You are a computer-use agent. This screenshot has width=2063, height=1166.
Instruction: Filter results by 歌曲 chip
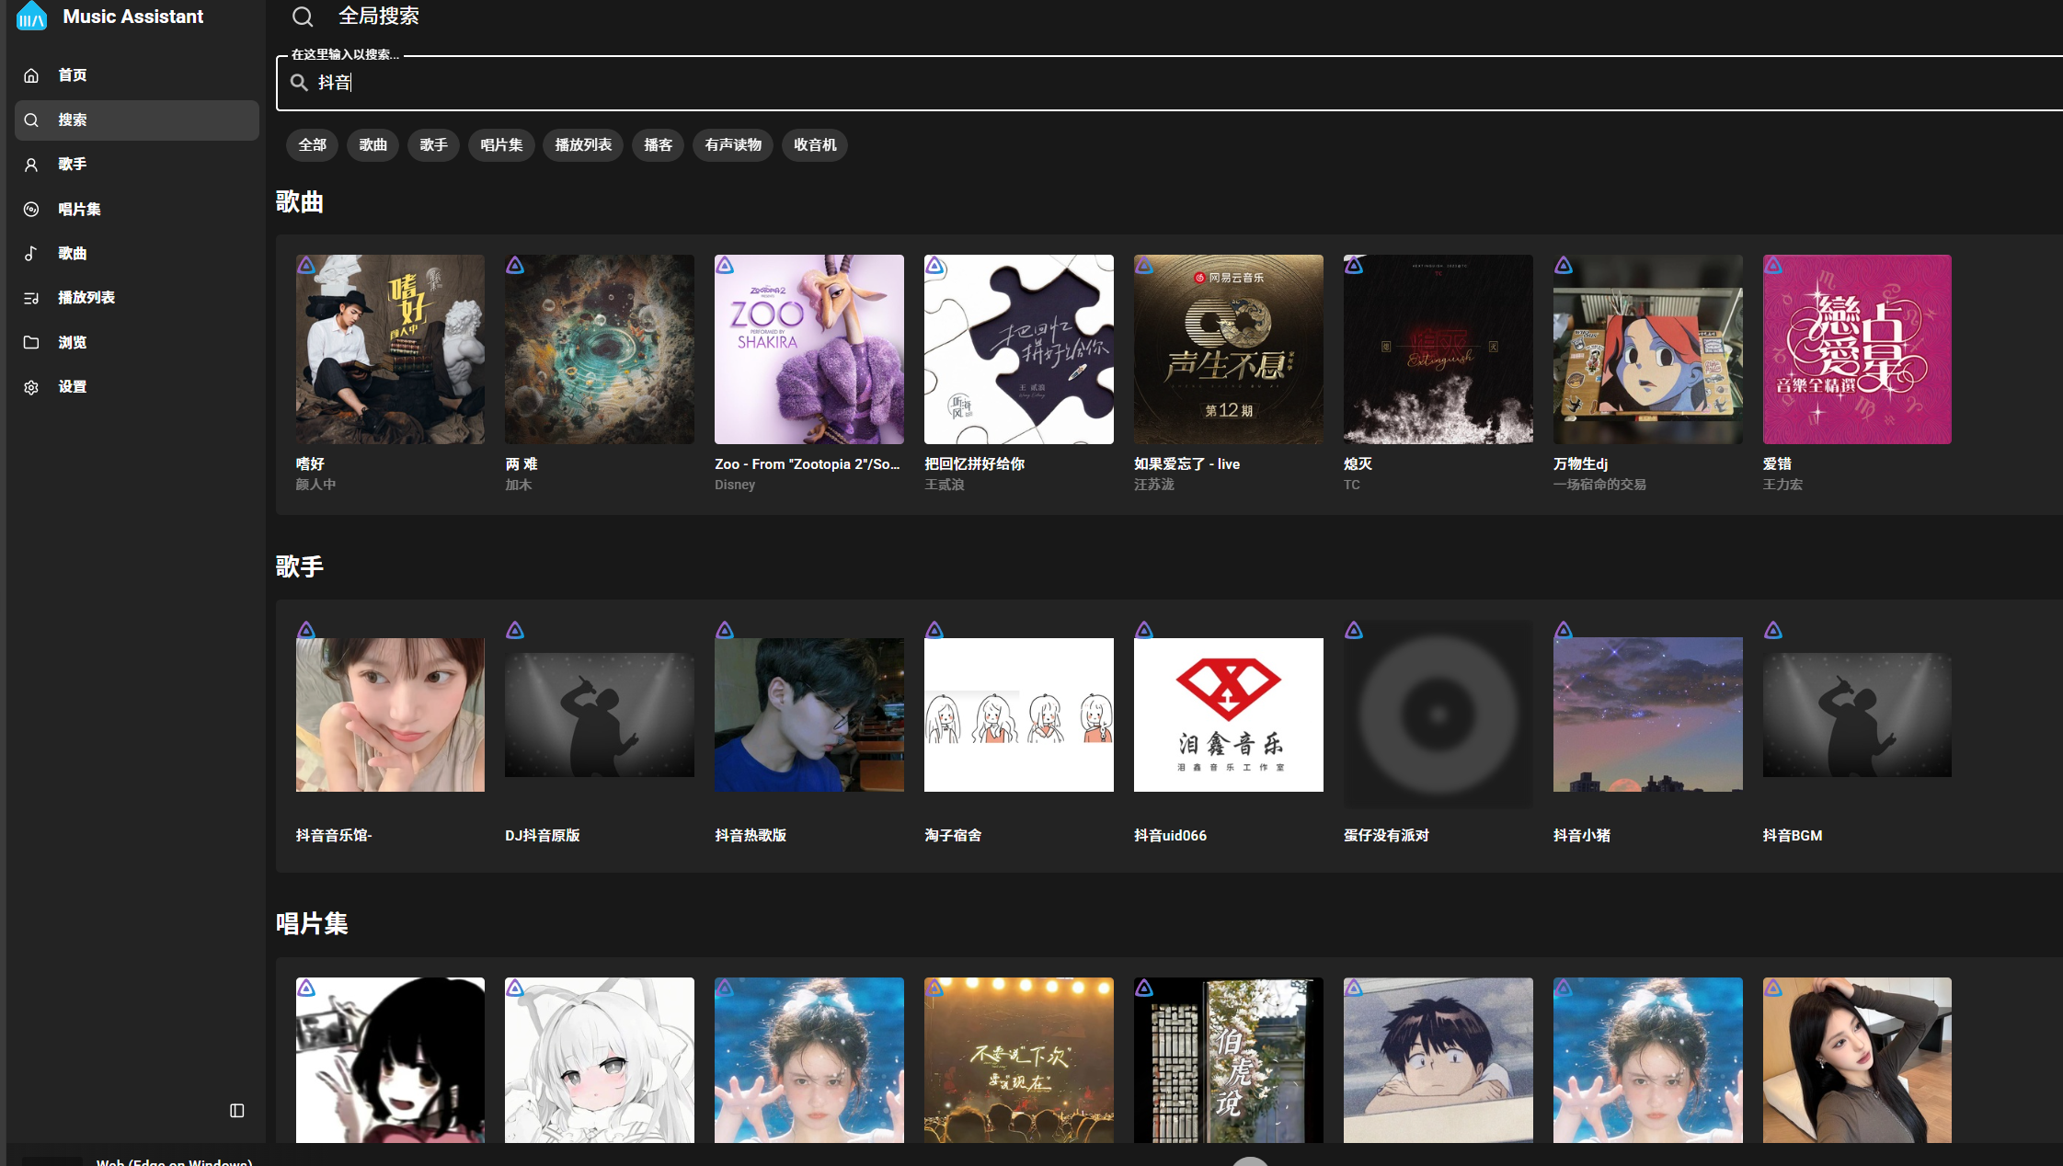(372, 145)
